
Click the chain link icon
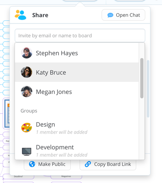(88, 164)
